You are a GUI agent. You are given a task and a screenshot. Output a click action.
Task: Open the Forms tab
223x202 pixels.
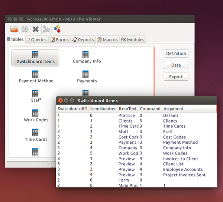coord(59,40)
